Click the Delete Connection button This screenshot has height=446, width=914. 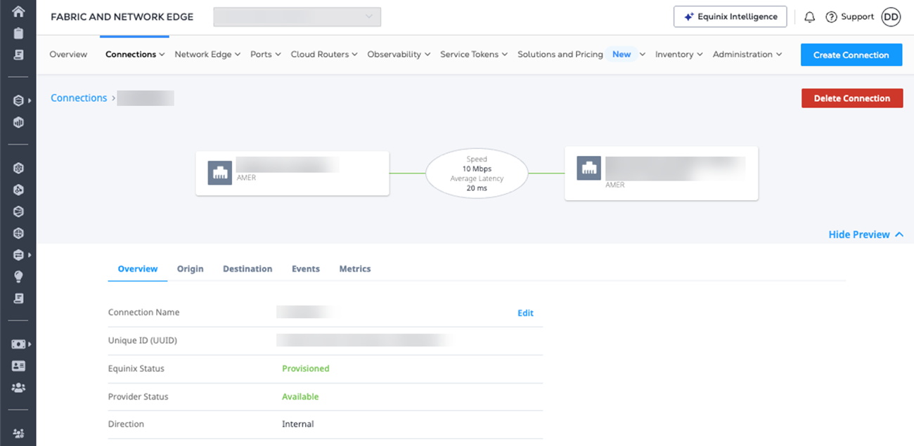[851, 98]
